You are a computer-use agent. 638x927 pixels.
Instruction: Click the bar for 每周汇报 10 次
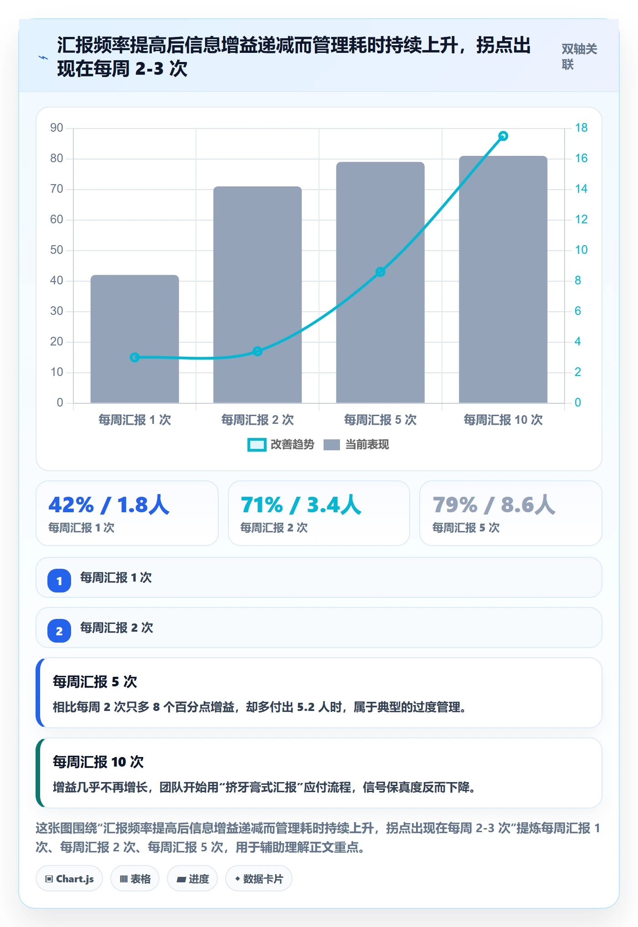503,279
